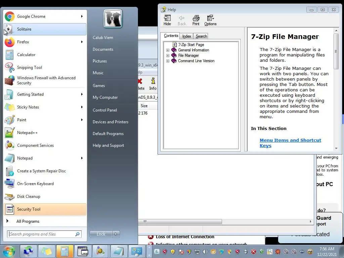This screenshot has width=344, height=258.
Task: Open Games from Start menu
Action: tap(99, 86)
